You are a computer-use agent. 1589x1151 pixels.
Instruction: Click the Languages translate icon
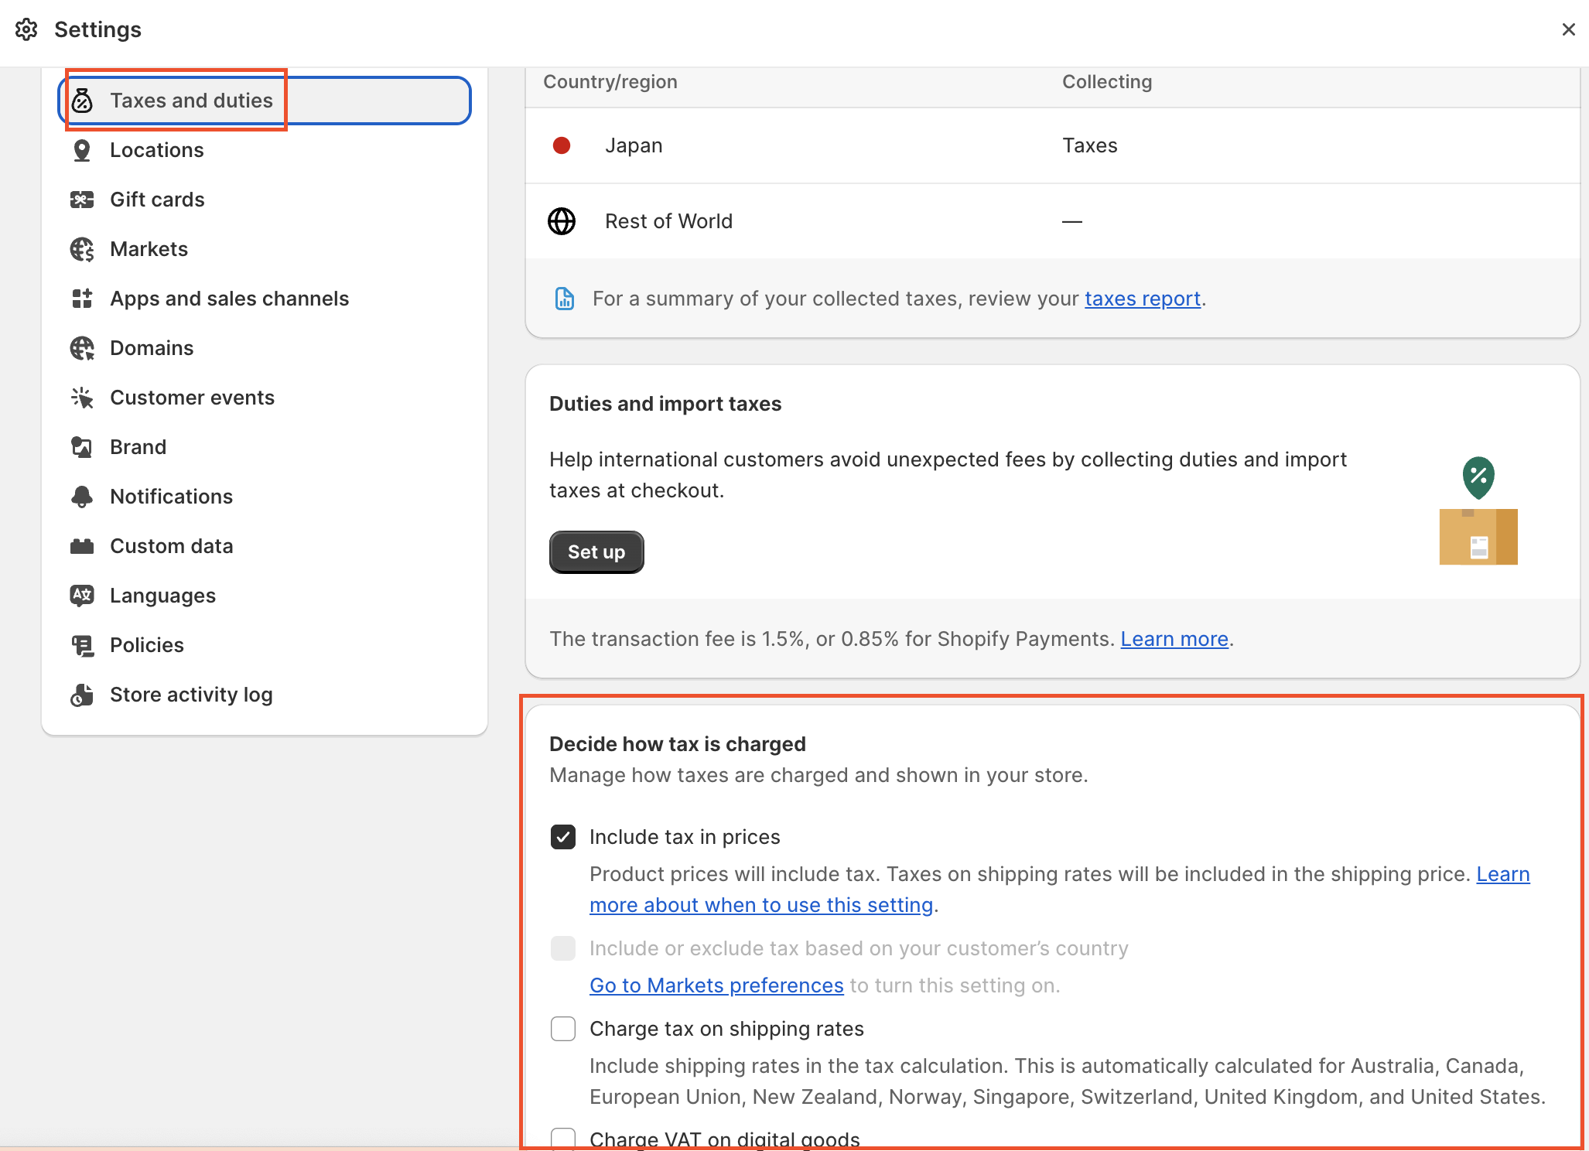pos(82,596)
